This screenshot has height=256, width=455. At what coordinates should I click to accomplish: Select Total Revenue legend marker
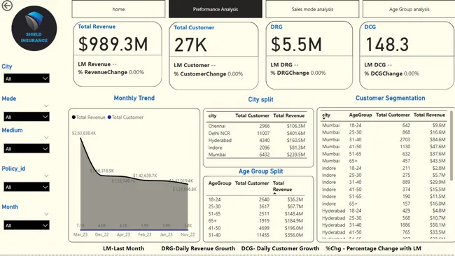pyautogui.click(x=73, y=117)
